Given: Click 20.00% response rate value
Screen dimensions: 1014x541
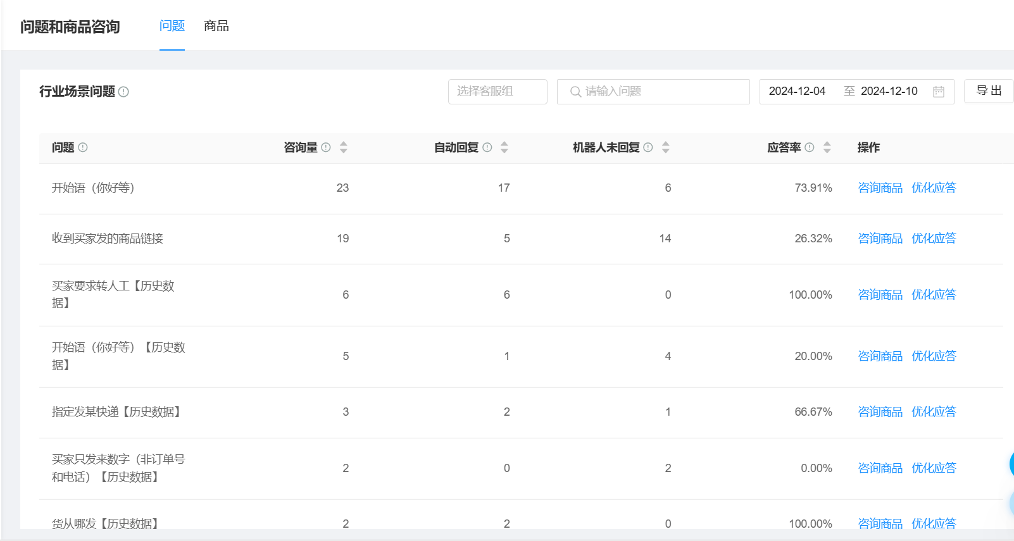Looking at the screenshot, I should 813,356.
